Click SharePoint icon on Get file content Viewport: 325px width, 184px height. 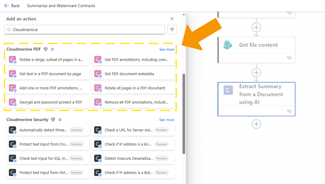click(x=228, y=45)
